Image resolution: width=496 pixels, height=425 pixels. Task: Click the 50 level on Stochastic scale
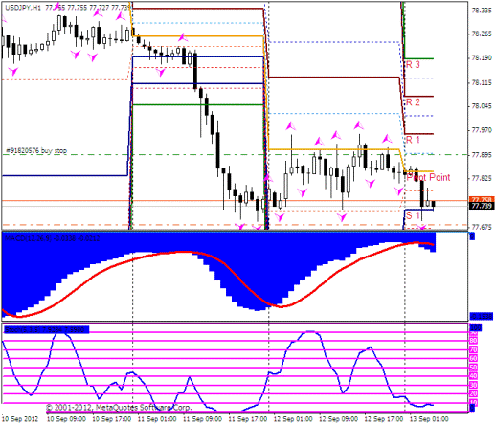coord(474,368)
